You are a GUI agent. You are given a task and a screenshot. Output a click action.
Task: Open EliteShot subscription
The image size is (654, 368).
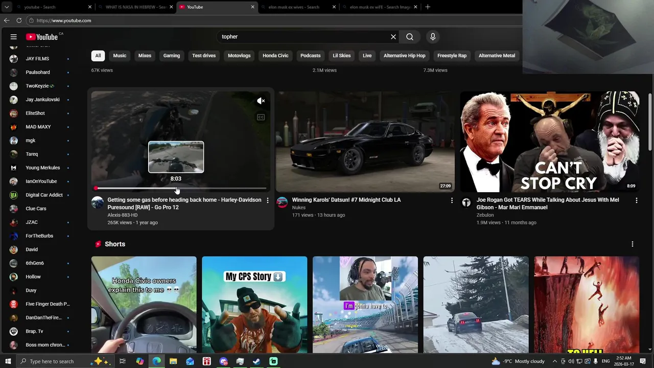point(40,113)
